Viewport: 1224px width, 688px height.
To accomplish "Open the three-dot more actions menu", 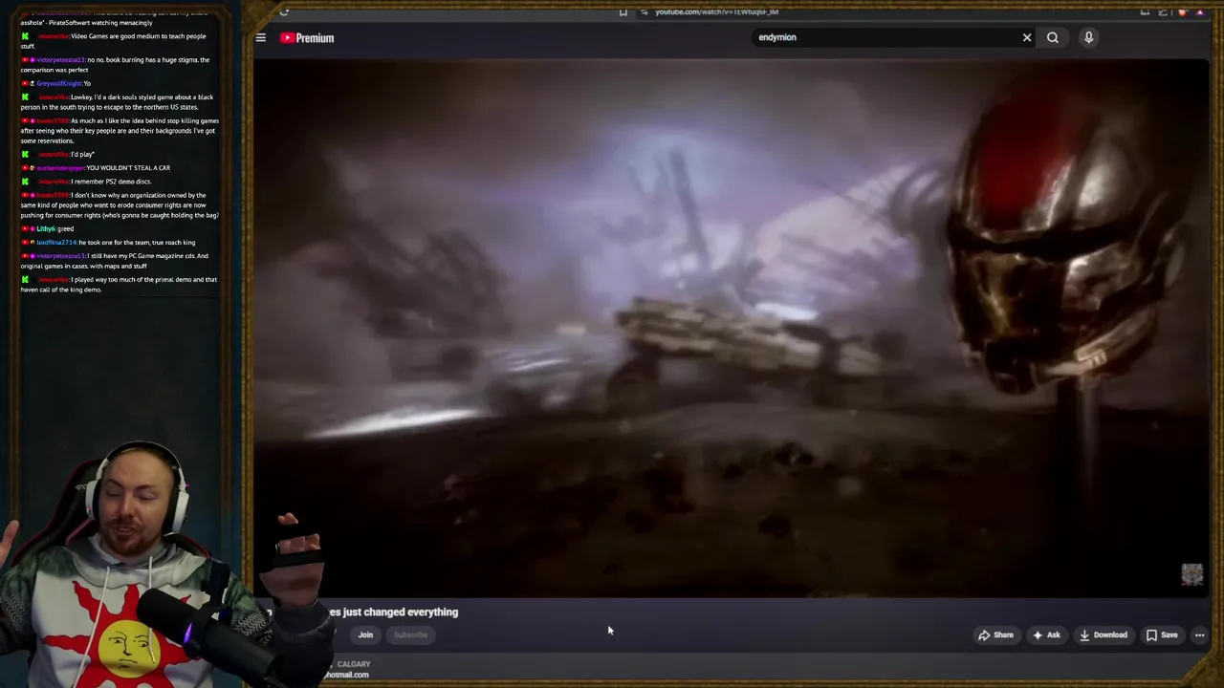I will pyautogui.click(x=1199, y=634).
